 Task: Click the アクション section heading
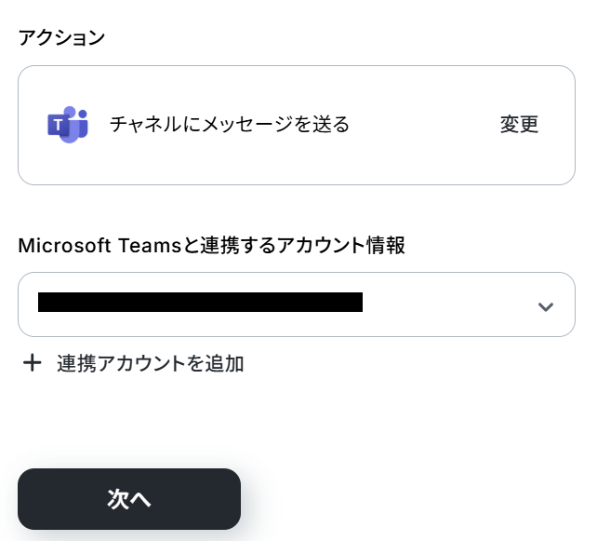61,37
